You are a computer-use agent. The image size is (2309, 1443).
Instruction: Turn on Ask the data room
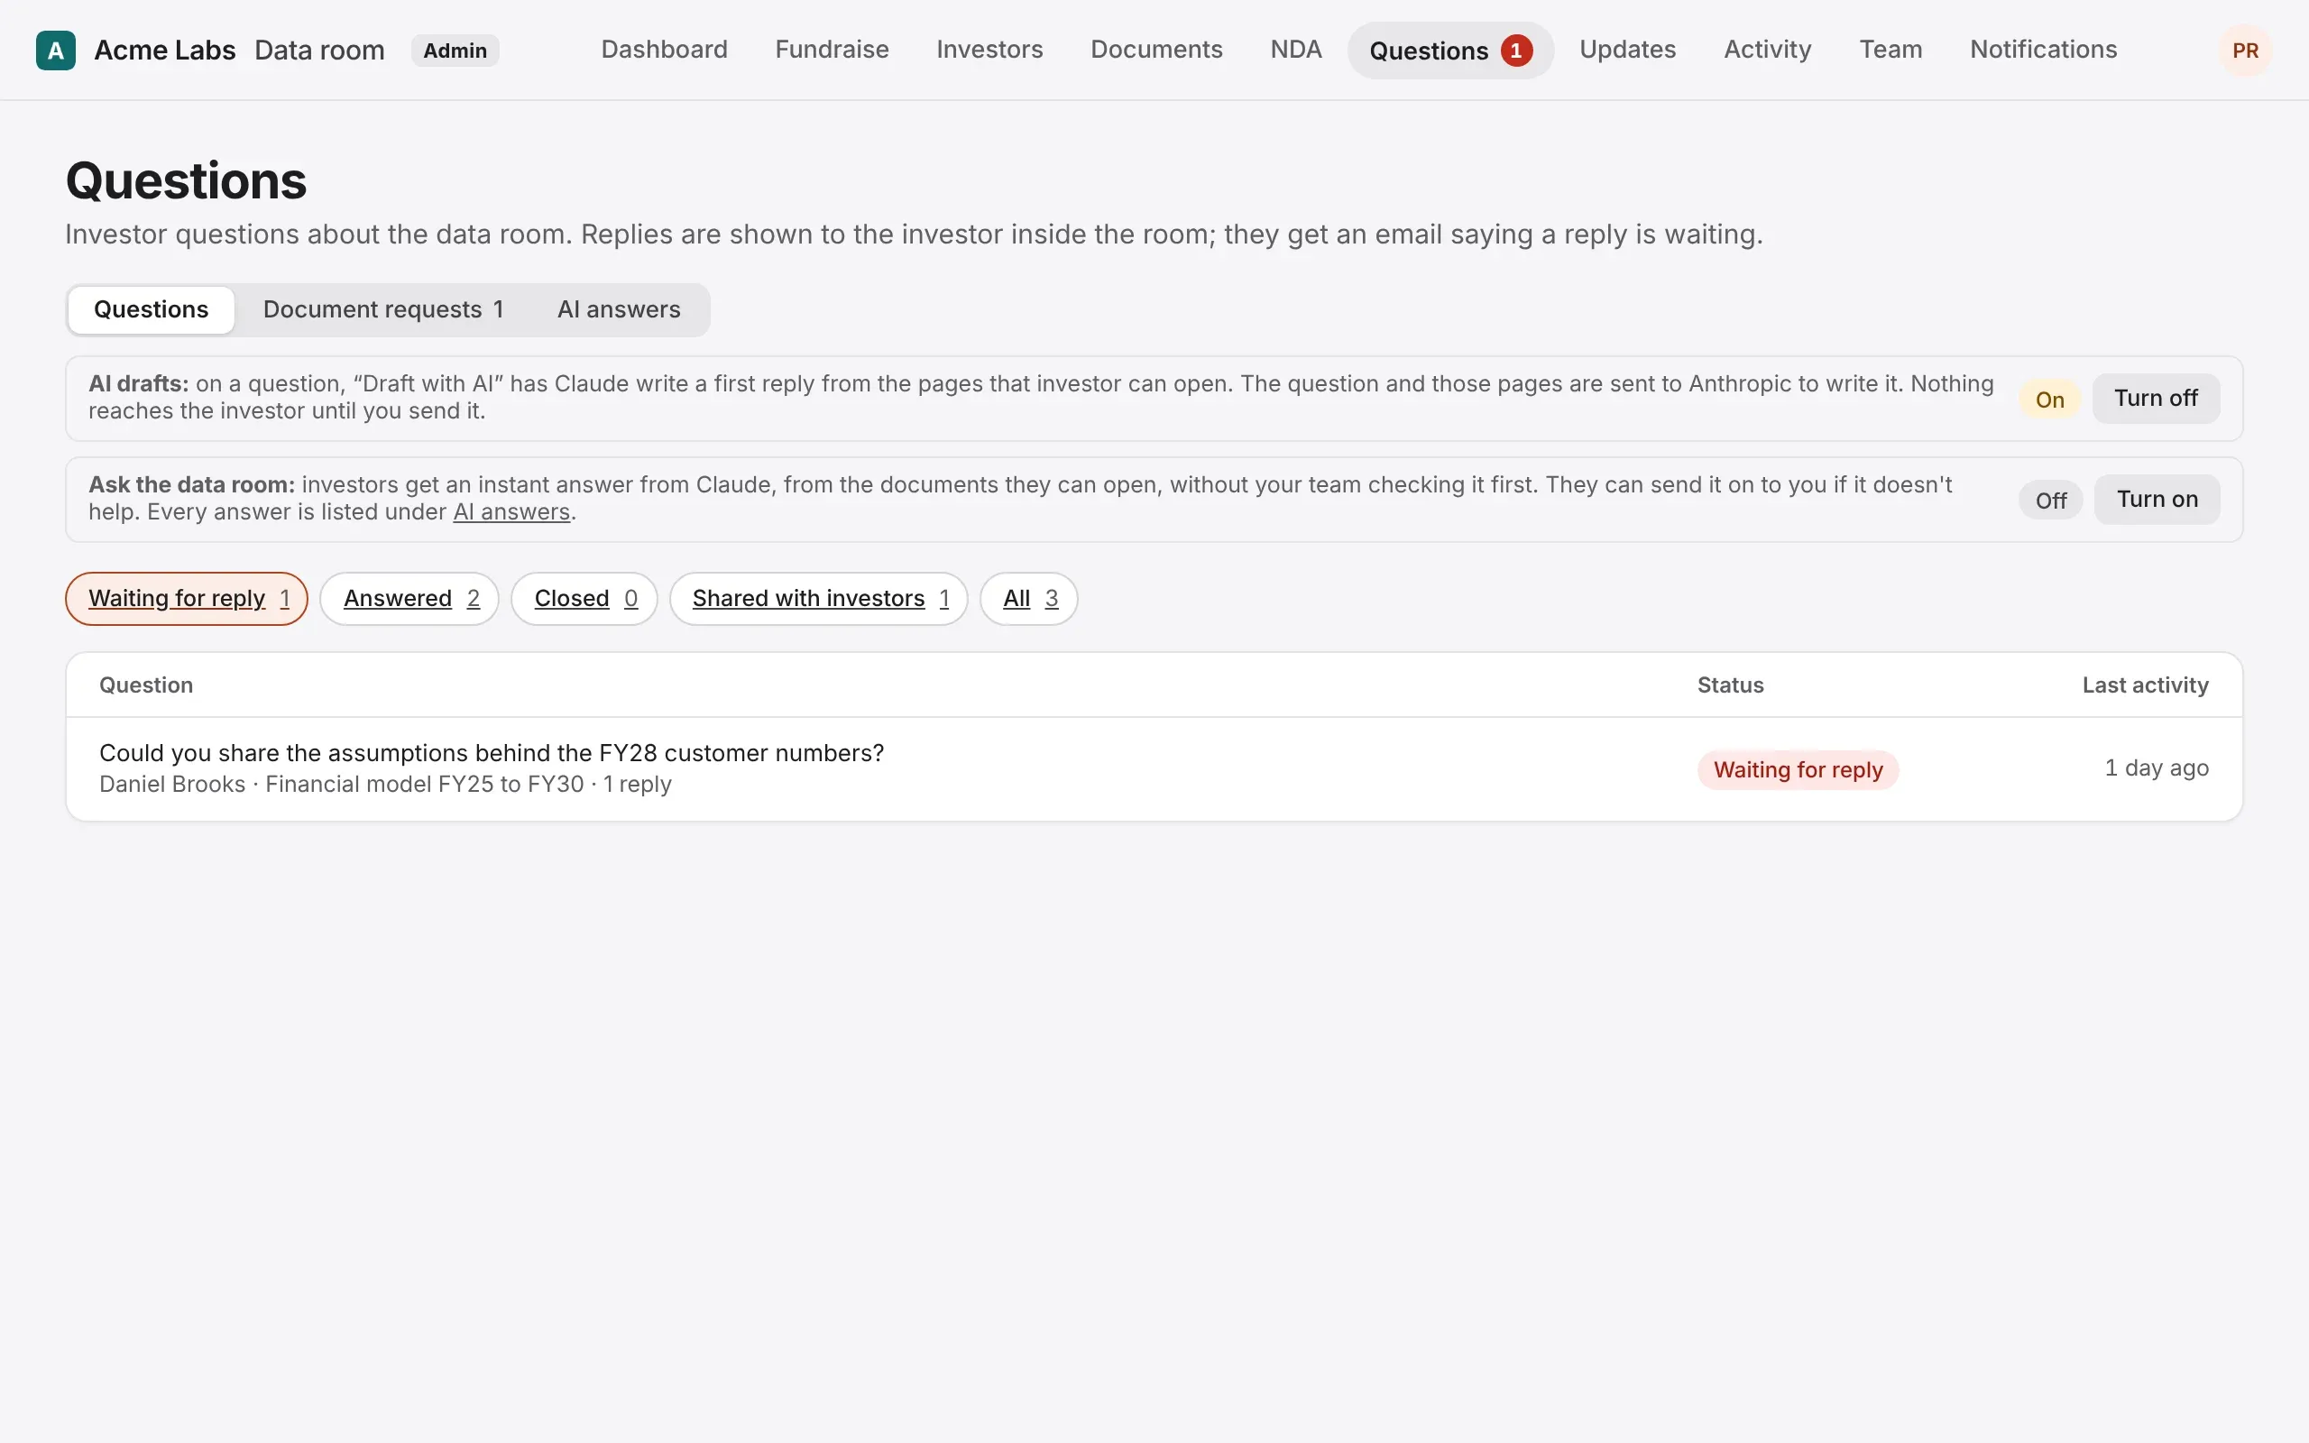2157,499
